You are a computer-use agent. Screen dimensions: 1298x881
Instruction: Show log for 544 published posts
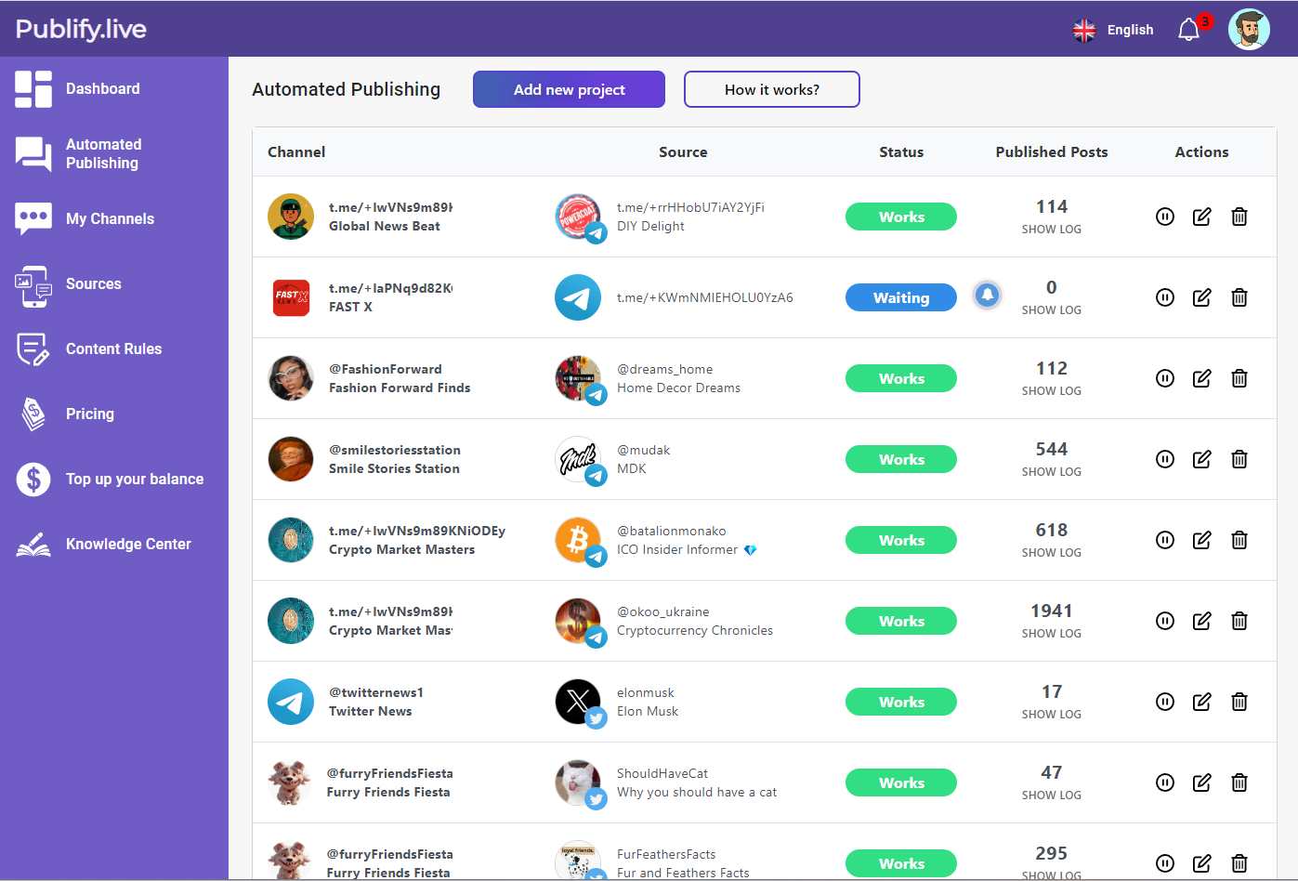coord(1051,472)
